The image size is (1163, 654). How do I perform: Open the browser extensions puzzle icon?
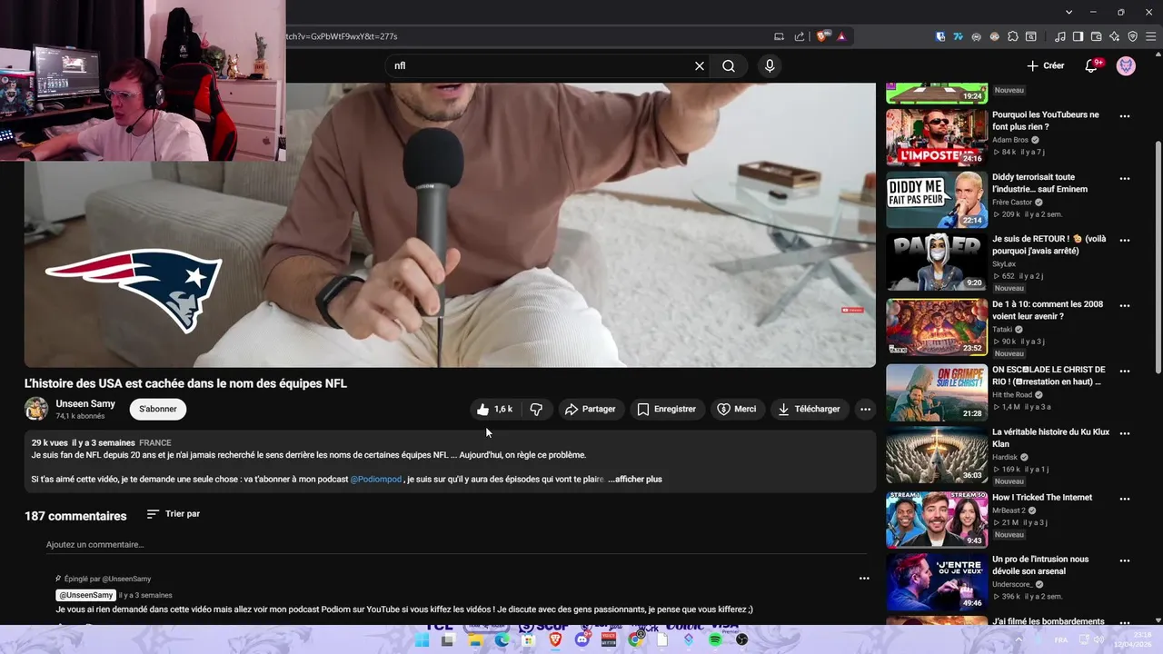point(1013,36)
